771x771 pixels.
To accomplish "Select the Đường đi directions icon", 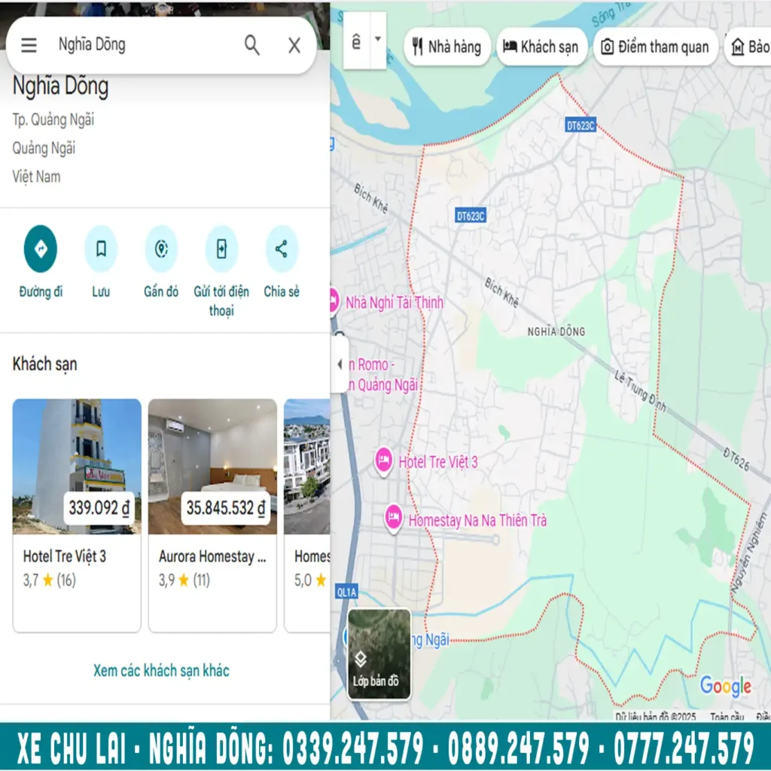I will [x=41, y=248].
